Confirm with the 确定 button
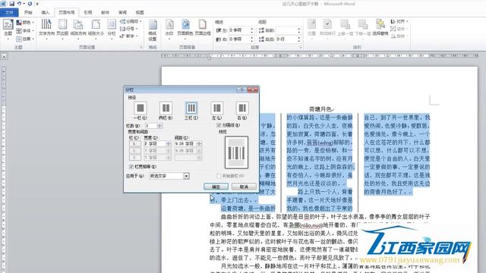 (216, 187)
